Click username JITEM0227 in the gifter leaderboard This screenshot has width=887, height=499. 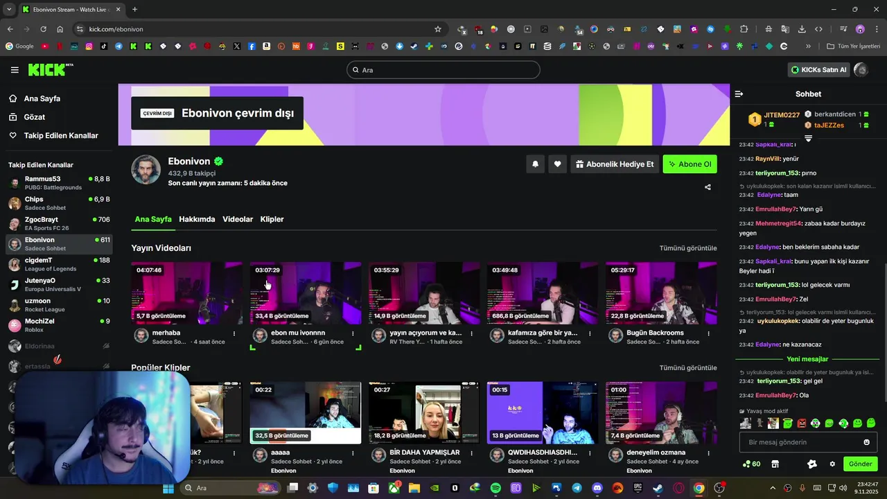pos(782,115)
